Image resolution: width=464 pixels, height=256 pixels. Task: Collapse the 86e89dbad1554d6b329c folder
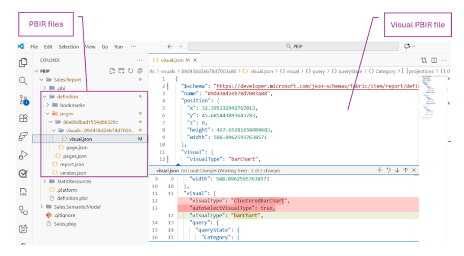click(50, 122)
